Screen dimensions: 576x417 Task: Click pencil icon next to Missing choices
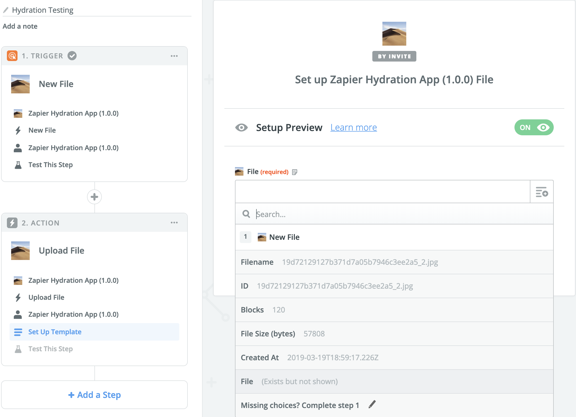(372, 405)
